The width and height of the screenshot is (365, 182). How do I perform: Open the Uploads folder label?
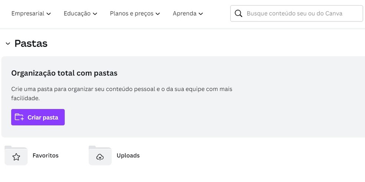[x=128, y=155]
